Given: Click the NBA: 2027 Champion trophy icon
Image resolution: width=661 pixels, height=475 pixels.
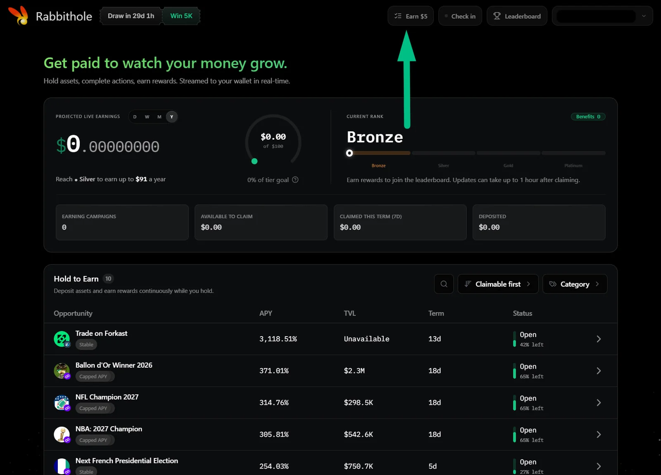Looking at the screenshot, I should pos(62,435).
